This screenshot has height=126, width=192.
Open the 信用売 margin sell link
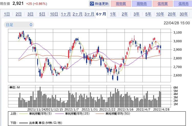(183, 4)
